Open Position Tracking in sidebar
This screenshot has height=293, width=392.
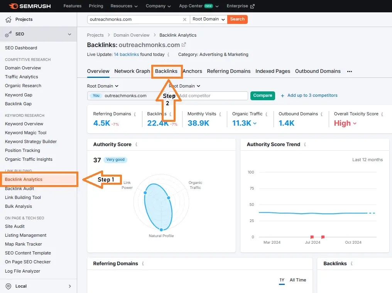pyautogui.click(x=22, y=150)
